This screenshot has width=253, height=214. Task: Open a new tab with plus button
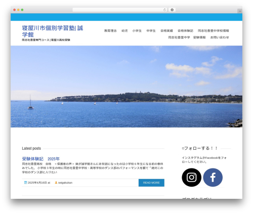point(240,11)
